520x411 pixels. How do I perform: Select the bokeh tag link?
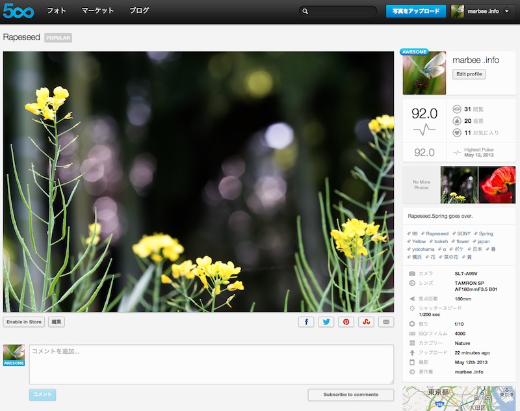441,241
